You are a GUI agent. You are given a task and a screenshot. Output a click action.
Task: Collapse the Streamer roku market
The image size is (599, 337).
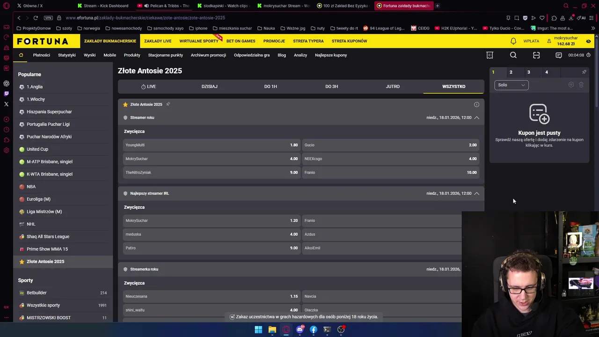(x=476, y=117)
